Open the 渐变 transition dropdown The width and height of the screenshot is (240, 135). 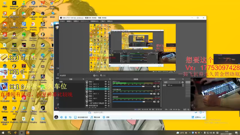(172, 82)
